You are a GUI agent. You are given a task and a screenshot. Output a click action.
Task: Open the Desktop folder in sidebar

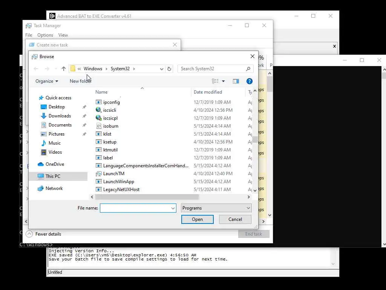pos(57,107)
